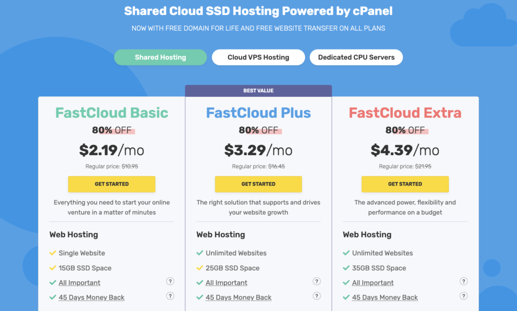Screen dimensions: 517x311
Task: Click the FastCloud Basic heading
Action: pos(112,113)
